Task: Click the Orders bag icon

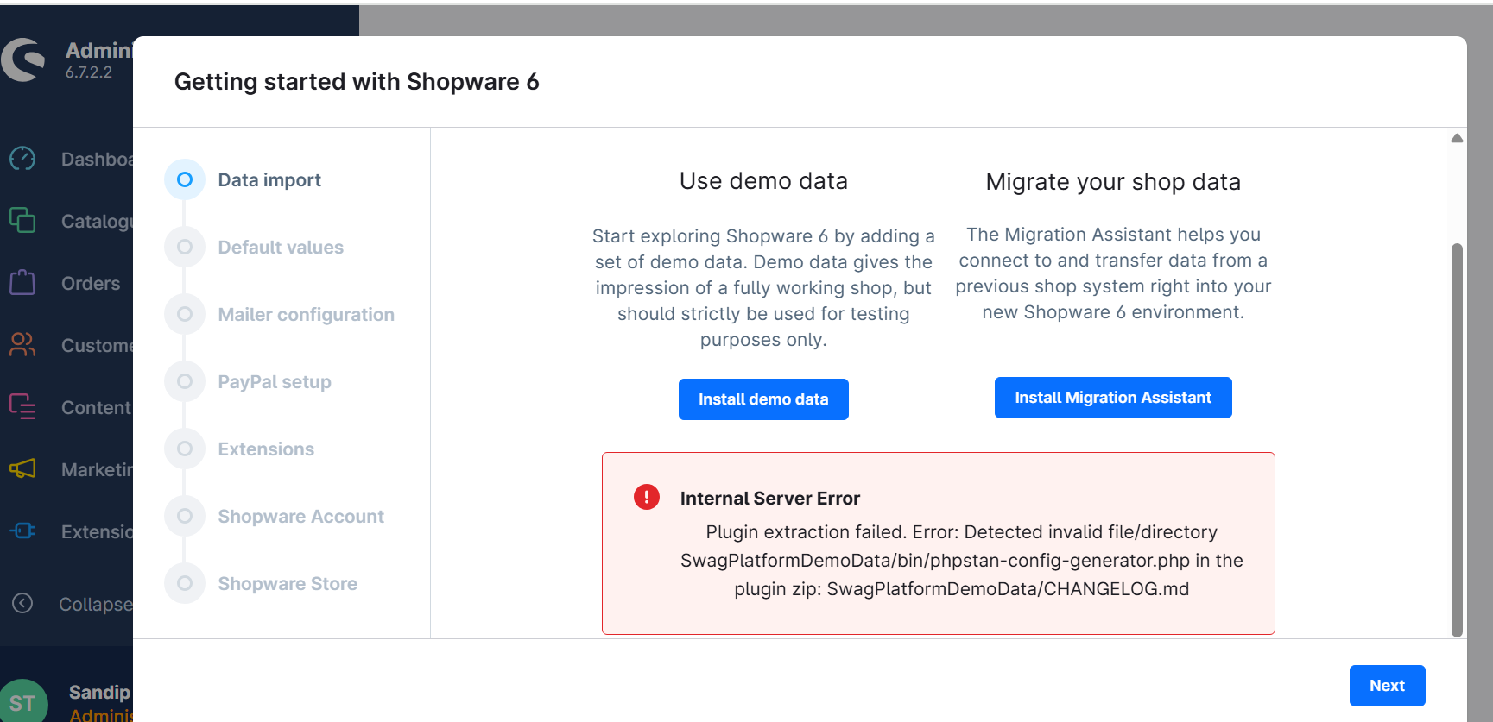Action: pyautogui.click(x=22, y=283)
